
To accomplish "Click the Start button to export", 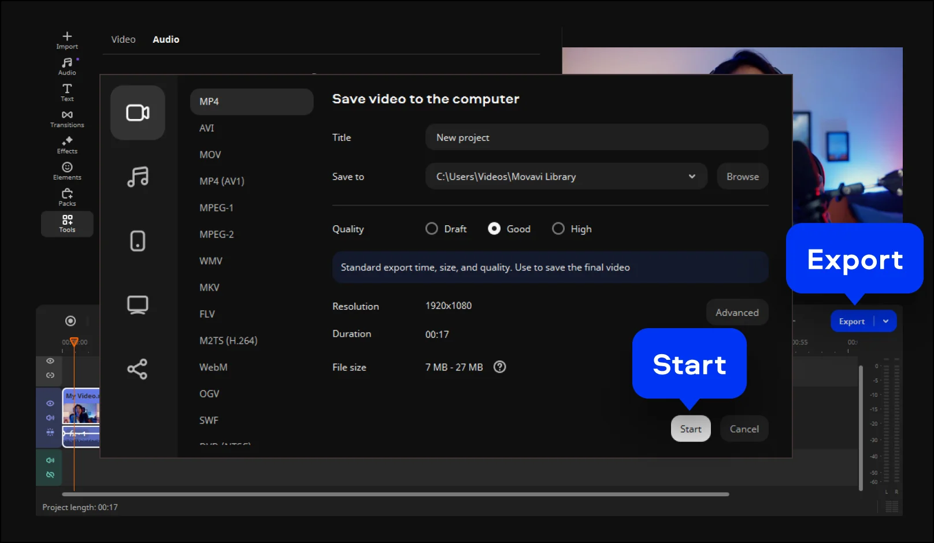I will pos(691,429).
